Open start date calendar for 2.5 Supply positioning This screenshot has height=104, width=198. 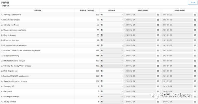(x=158, y=56)
